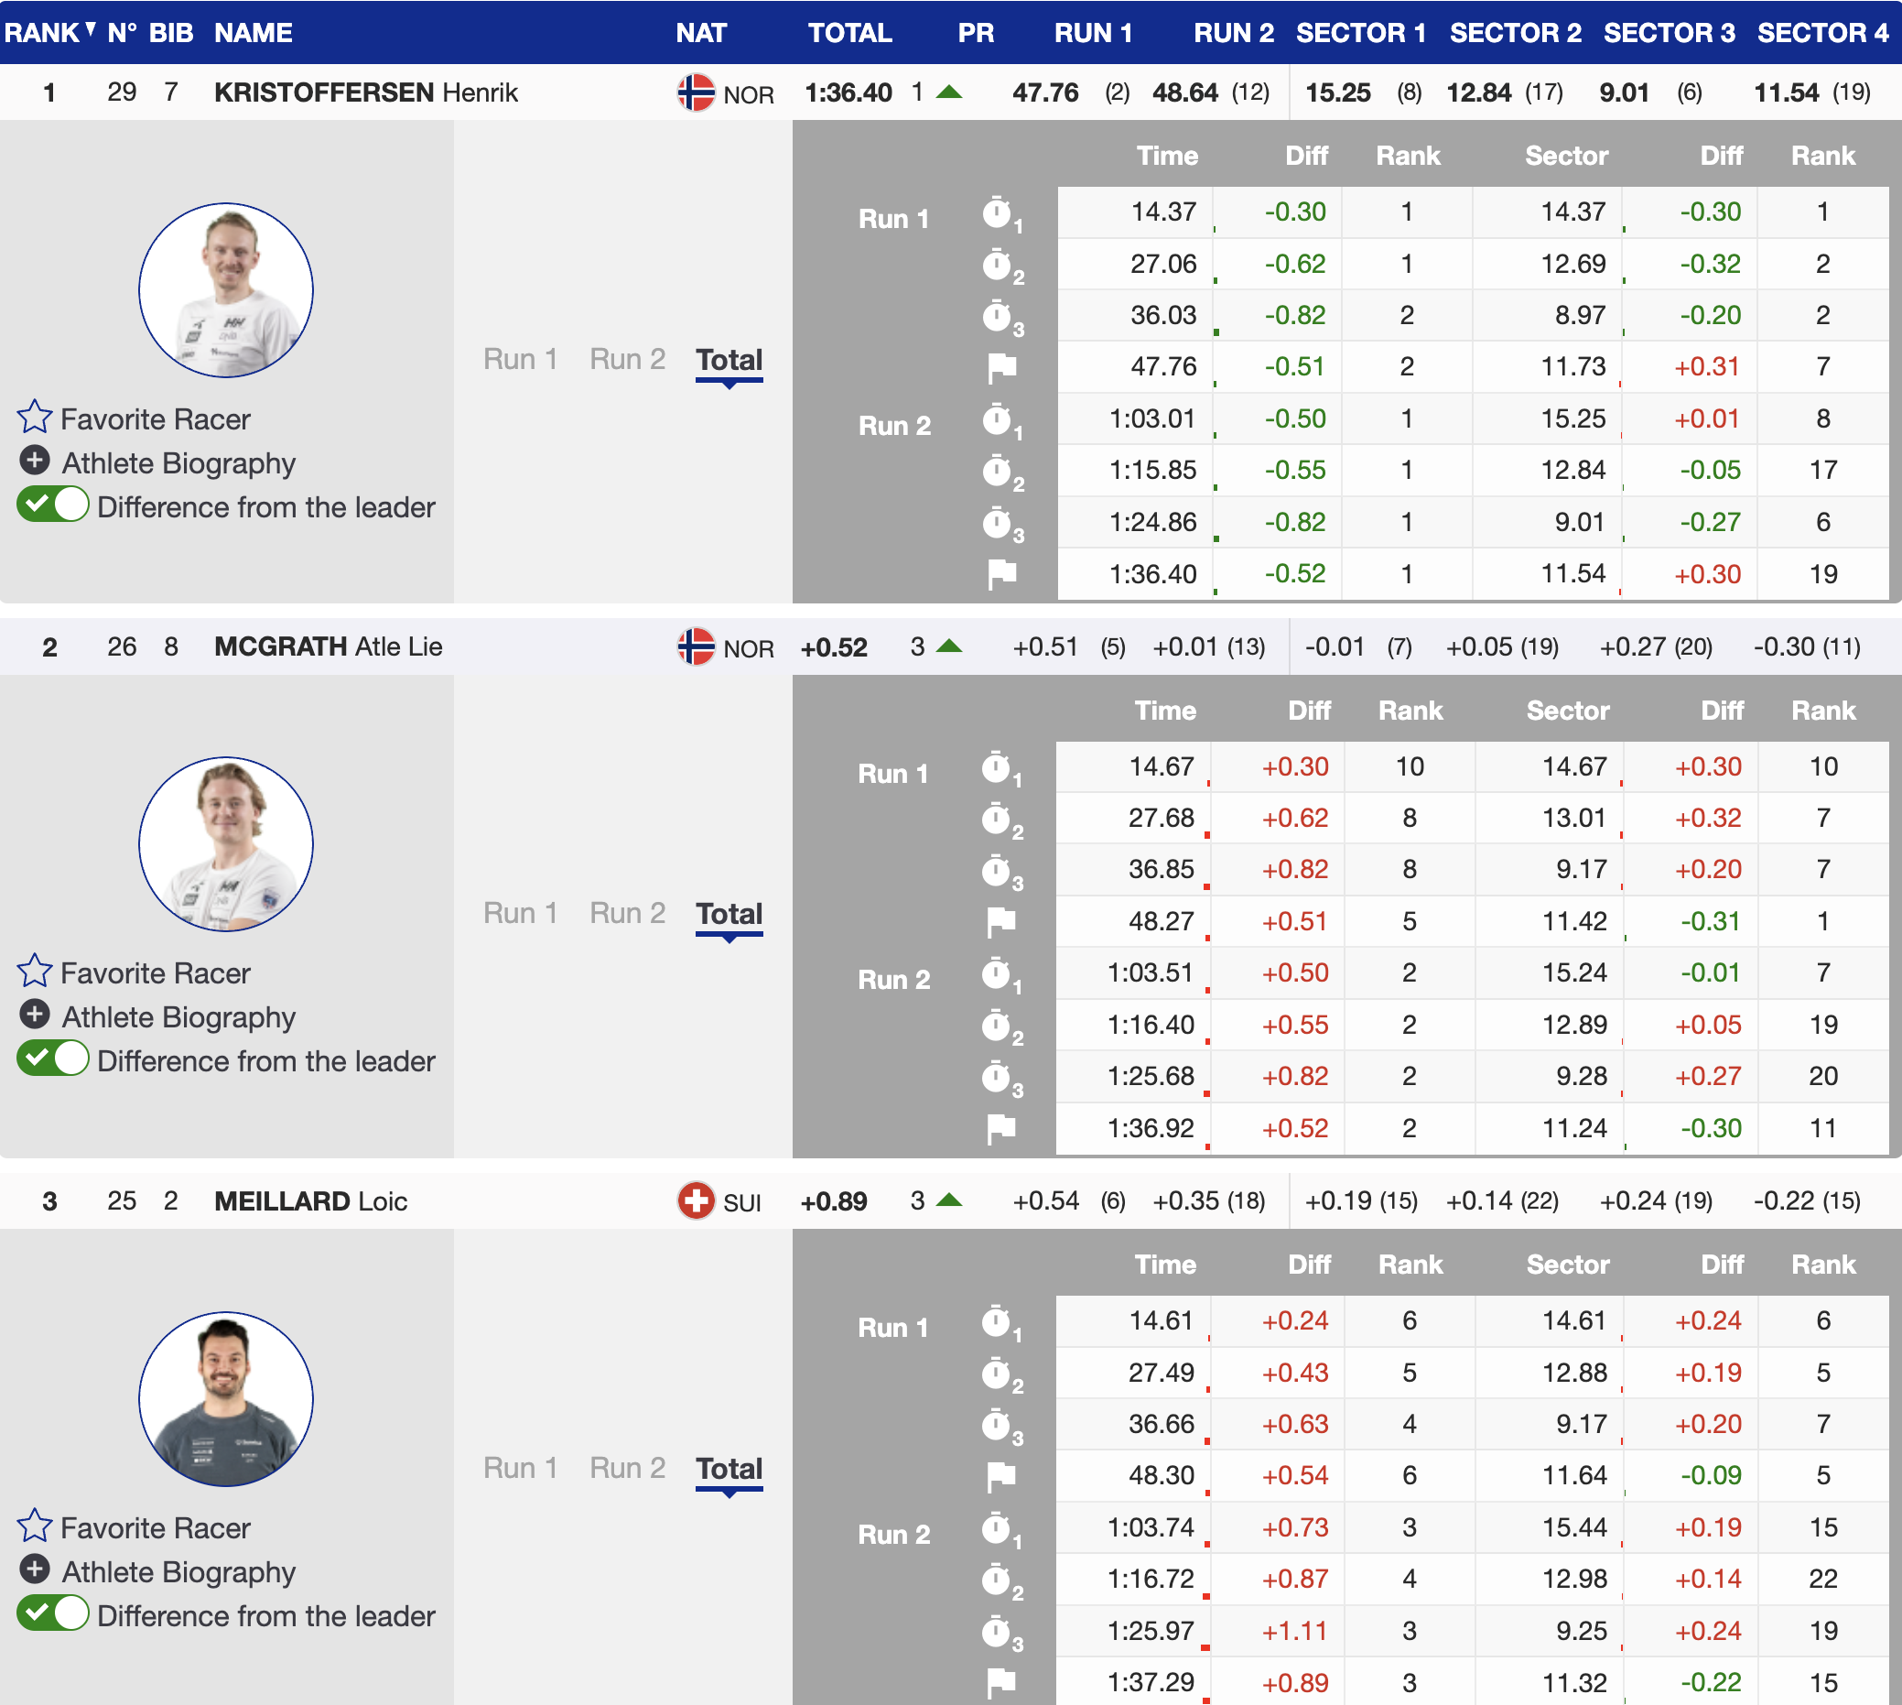Click McGrath's Run 2 first stopwatch icon
This screenshot has height=1705, width=1902.
point(997,974)
